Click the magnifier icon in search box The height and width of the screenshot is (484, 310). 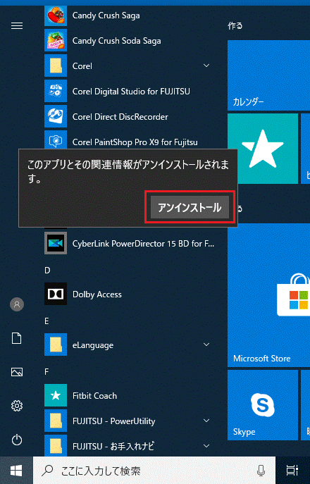[x=47, y=471]
